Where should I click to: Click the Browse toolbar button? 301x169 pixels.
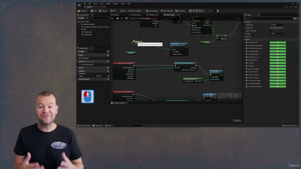click(103, 11)
